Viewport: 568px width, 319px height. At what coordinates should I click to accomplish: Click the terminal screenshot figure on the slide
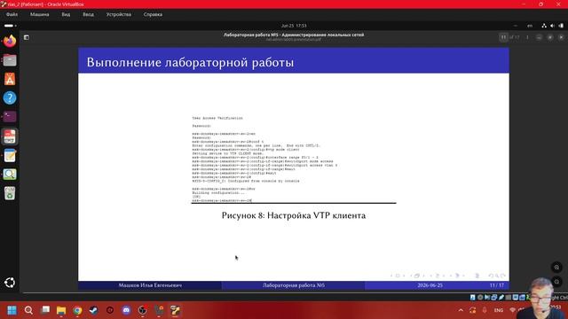[x=294, y=159]
